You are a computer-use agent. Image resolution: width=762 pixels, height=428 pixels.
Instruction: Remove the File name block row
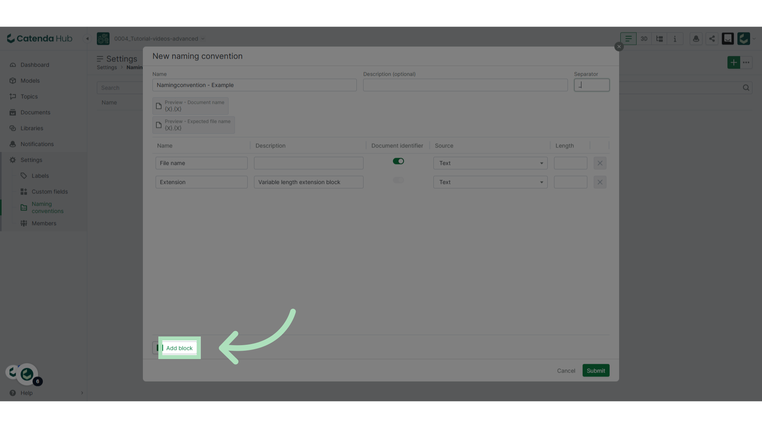point(600,163)
